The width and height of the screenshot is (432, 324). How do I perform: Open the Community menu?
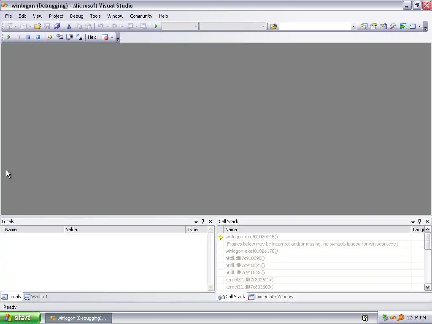pyautogui.click(x=141, y=16)
